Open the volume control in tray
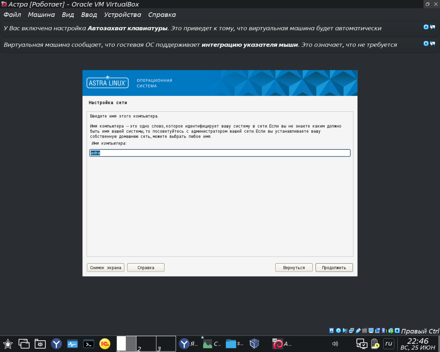Viewport: 440px width, 352px height. pos(335,344)
